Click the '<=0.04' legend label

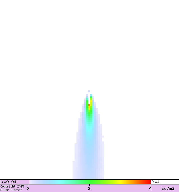point(9,182)
